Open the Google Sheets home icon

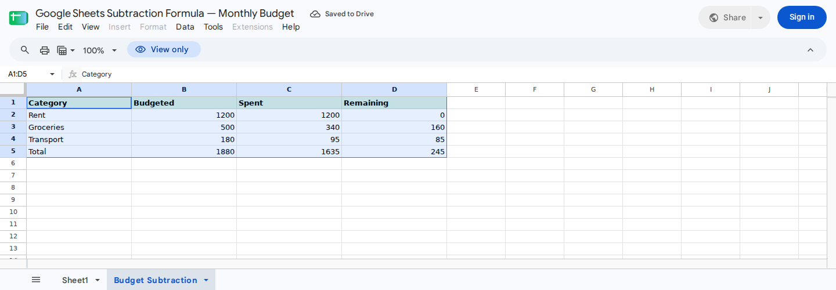click(x=19, y=17)
